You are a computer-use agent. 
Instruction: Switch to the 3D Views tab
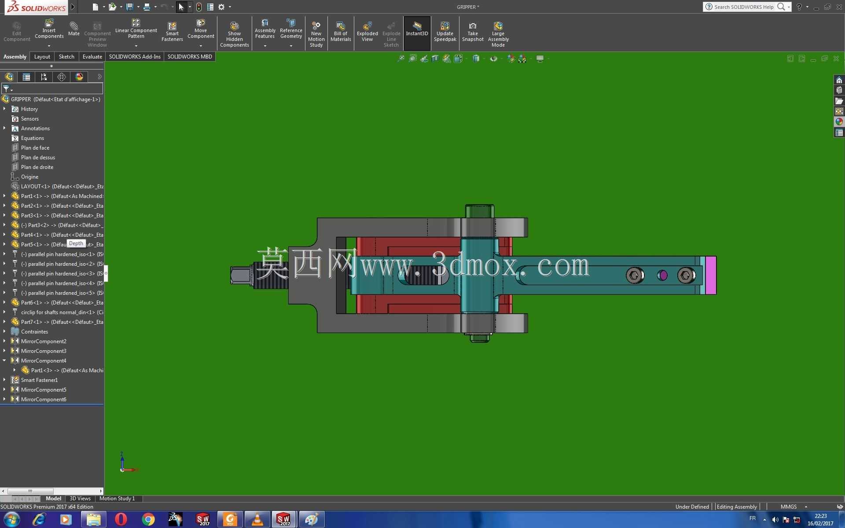pos(80,499)
